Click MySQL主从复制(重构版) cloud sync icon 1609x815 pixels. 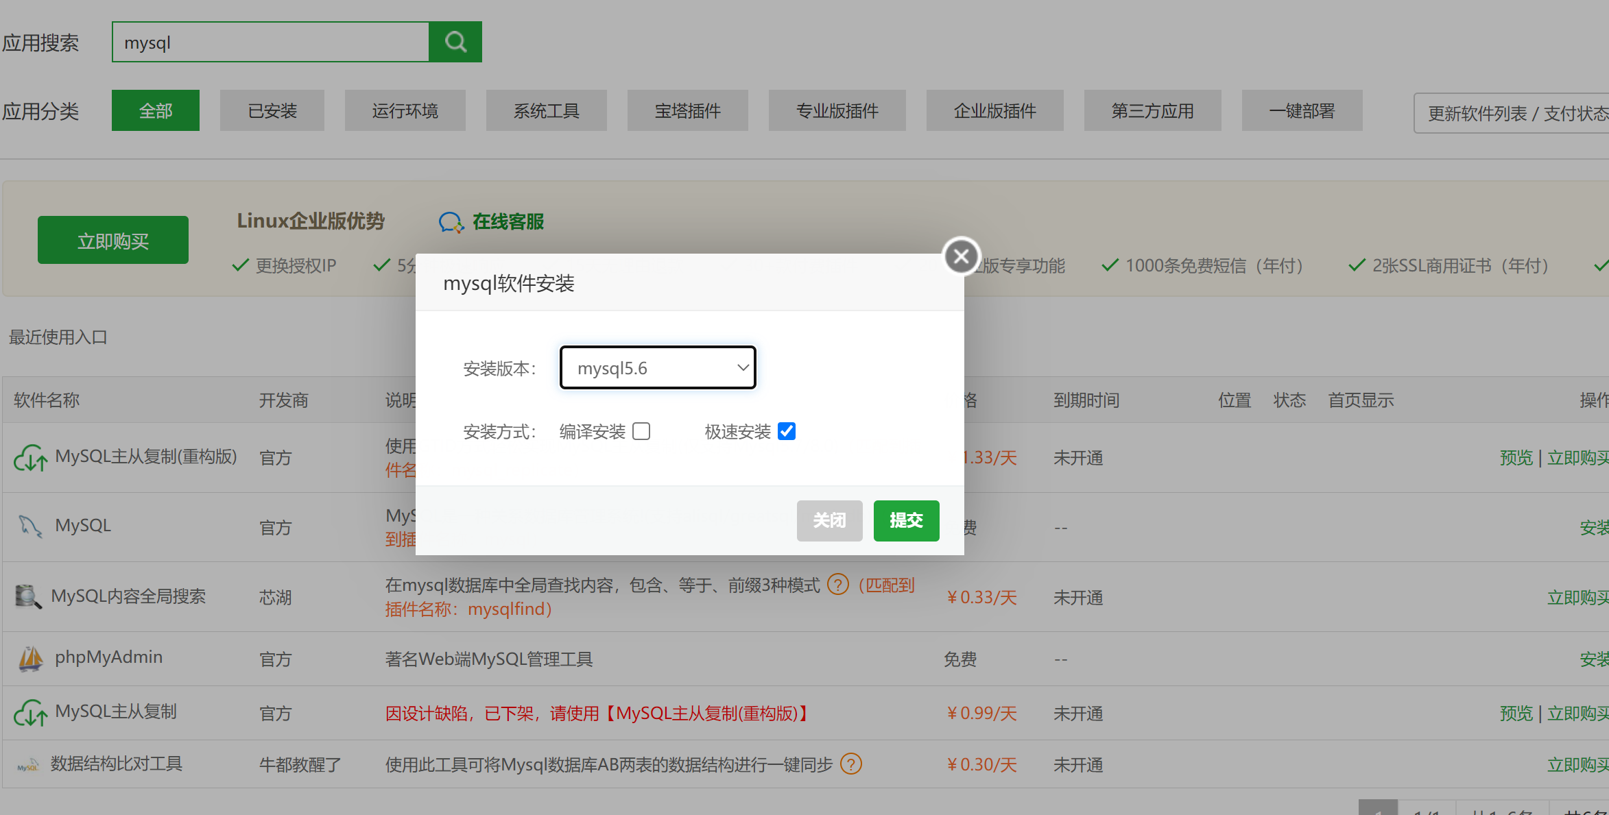30,458
